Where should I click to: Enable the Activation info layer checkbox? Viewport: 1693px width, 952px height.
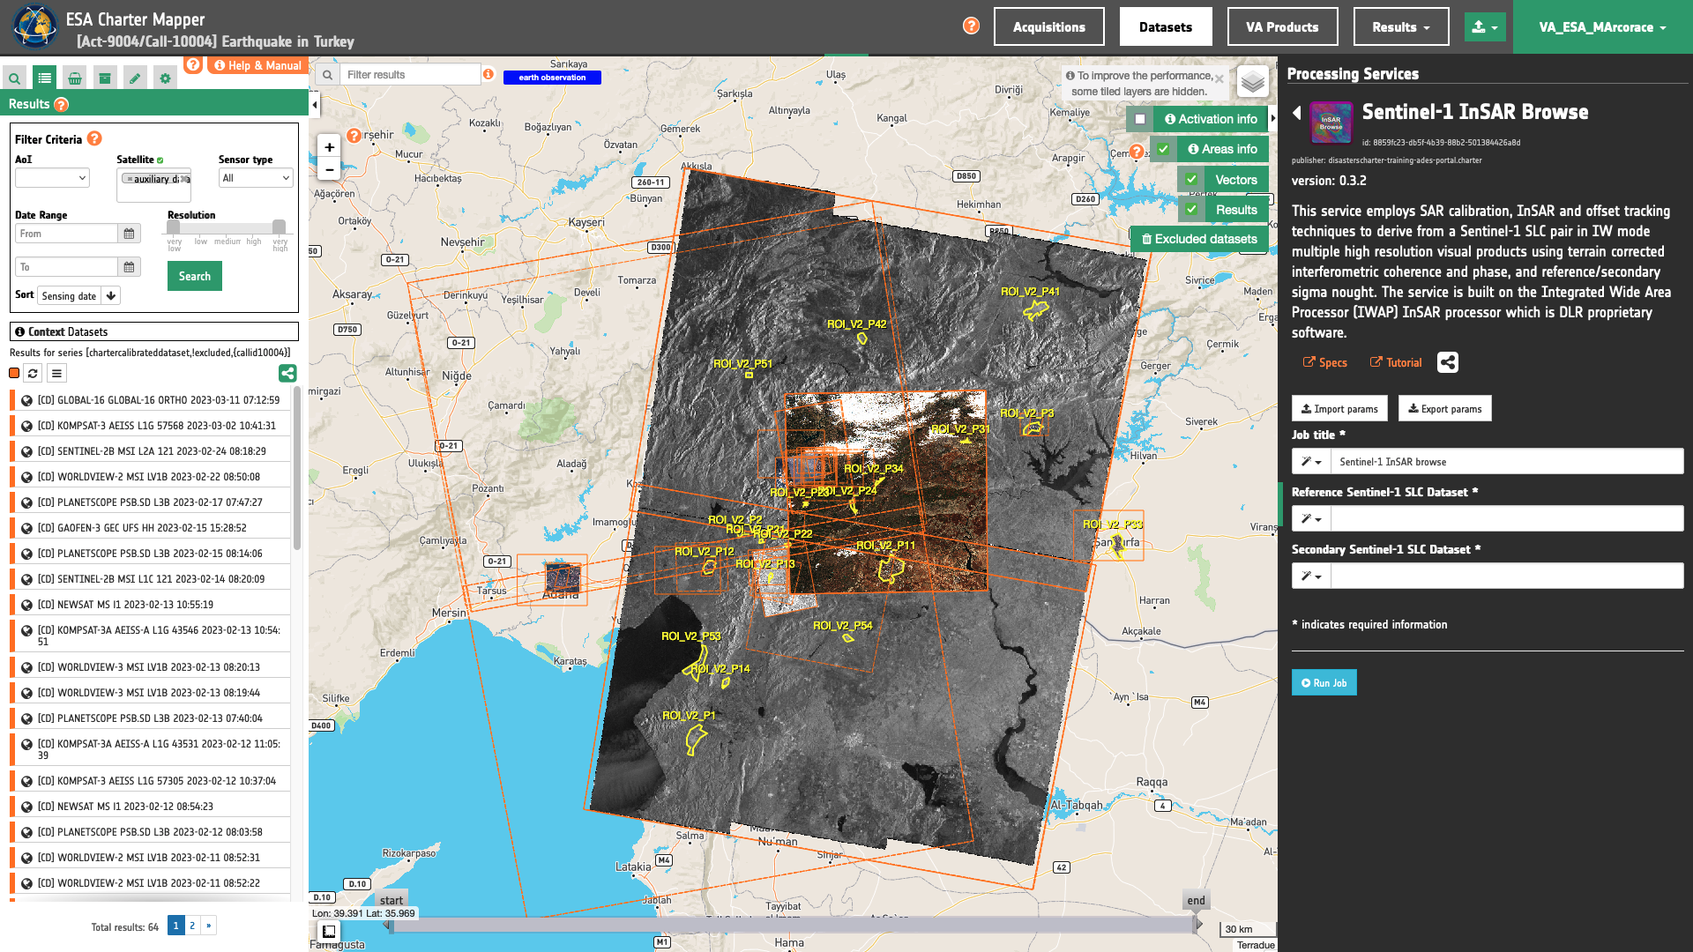[x=1140, y=119]
